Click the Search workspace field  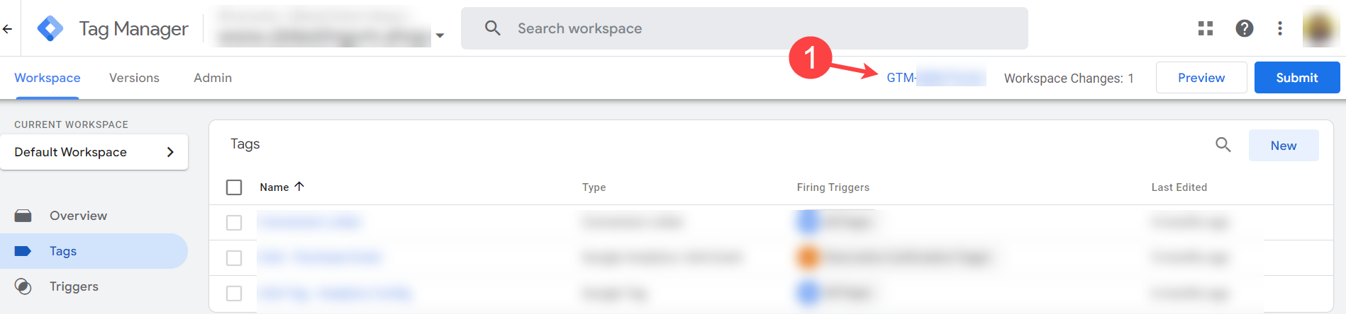(x=745, y=28)
